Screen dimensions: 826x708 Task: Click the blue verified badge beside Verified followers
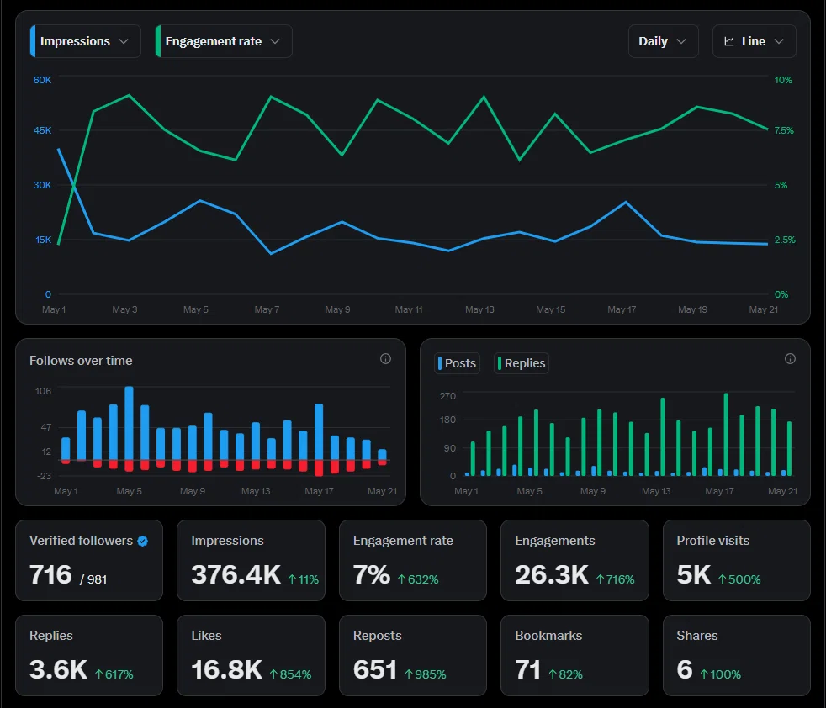tap(143, 541)
